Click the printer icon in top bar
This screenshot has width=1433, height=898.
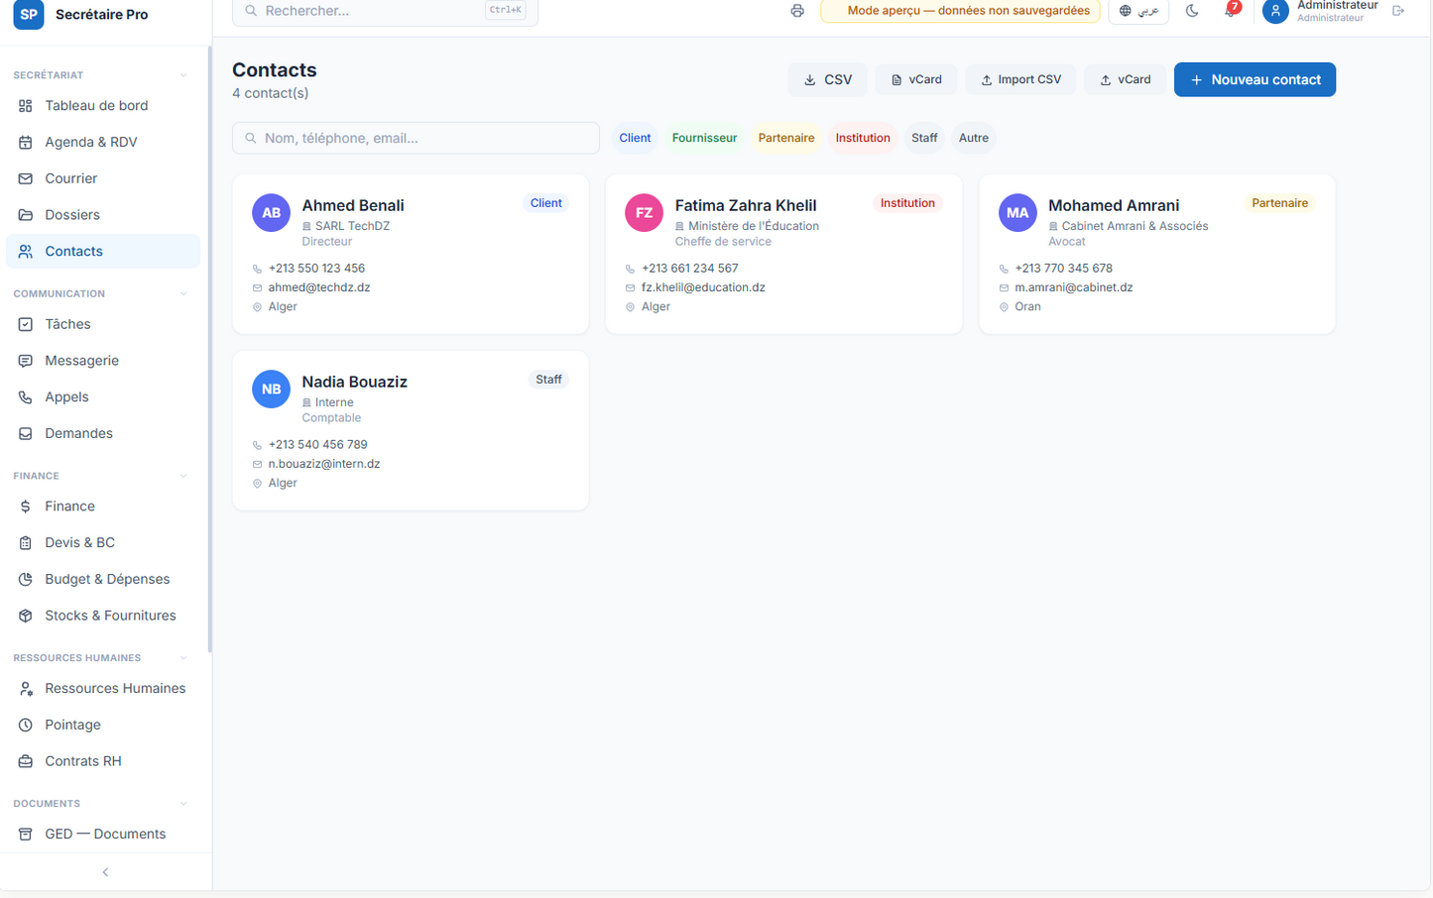click(x=797, y=11)
